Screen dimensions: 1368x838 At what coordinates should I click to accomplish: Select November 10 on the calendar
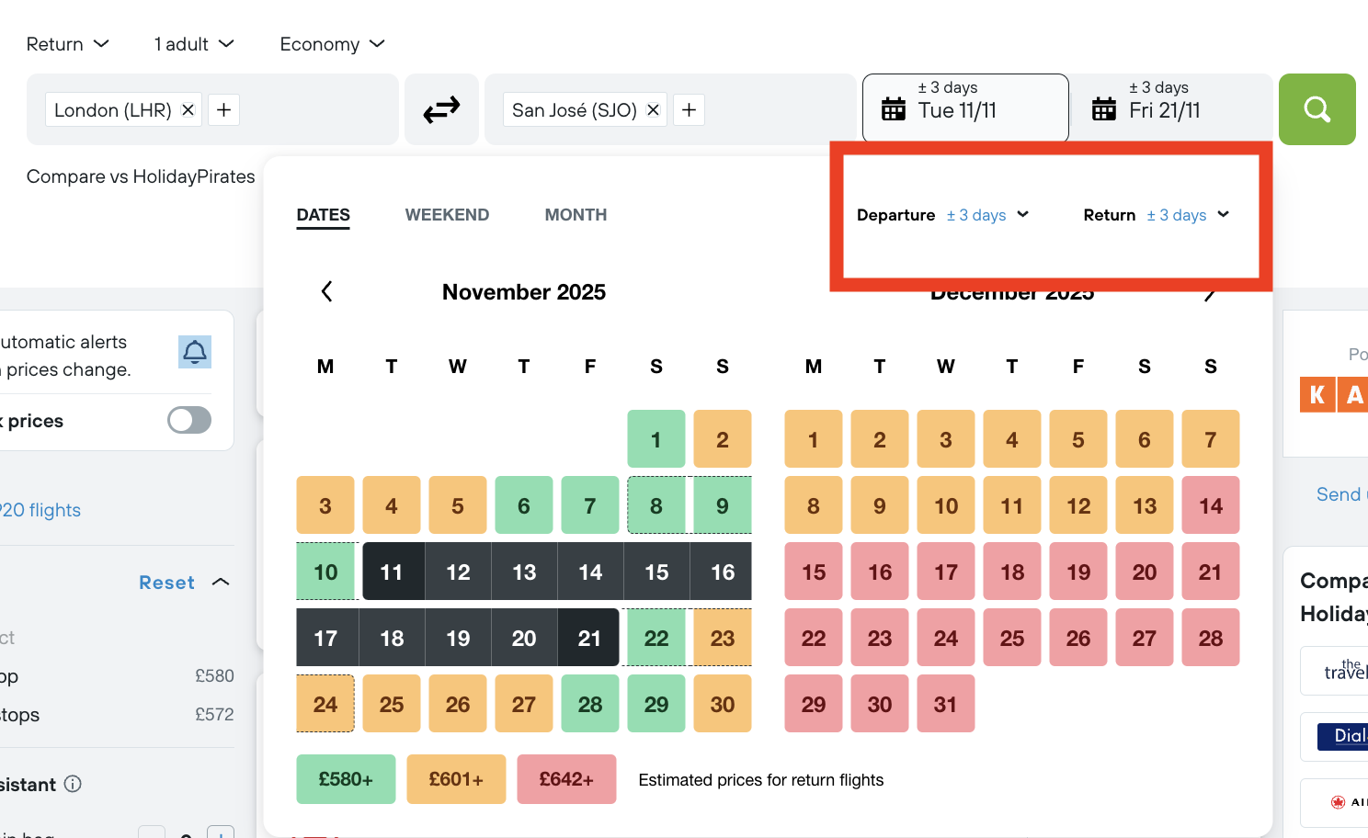click(325, 572)
